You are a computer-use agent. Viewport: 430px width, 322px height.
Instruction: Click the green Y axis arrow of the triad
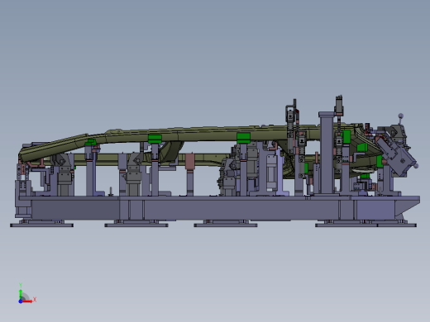[21, 293]
